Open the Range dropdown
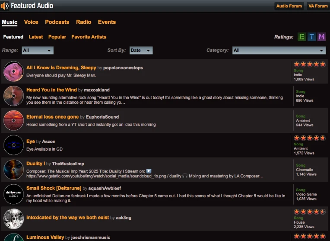 tap(38, 50)
